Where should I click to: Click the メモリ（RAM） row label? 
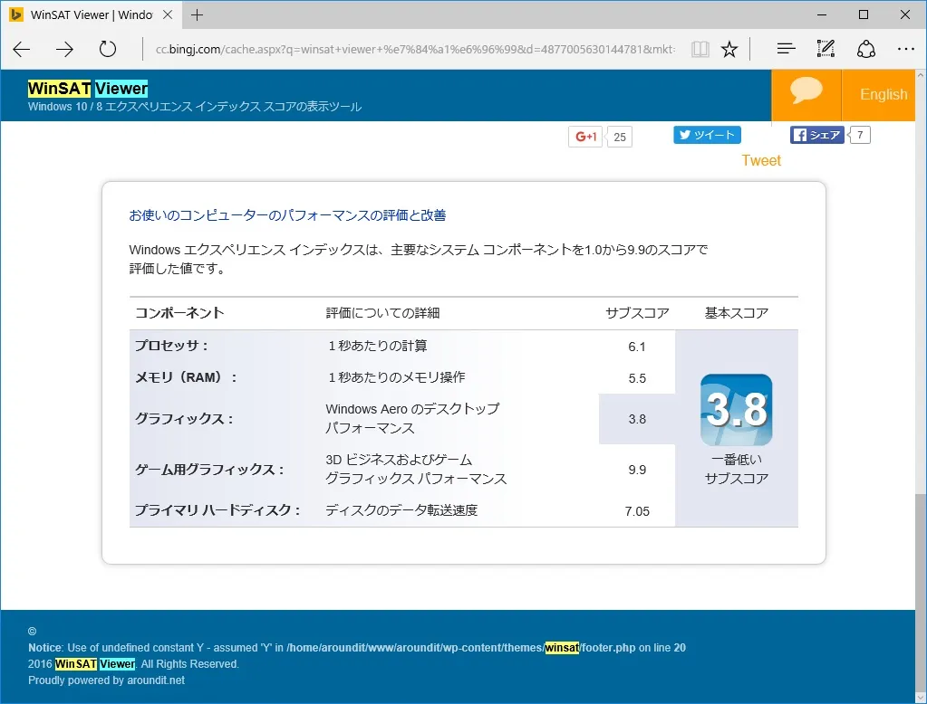187,377
